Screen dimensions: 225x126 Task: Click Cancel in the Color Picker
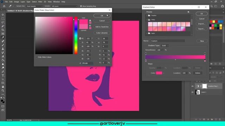(102, 21)
